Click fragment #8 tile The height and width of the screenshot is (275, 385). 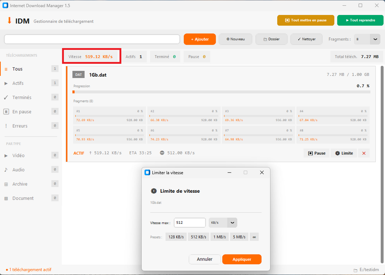tap(333, 135)
